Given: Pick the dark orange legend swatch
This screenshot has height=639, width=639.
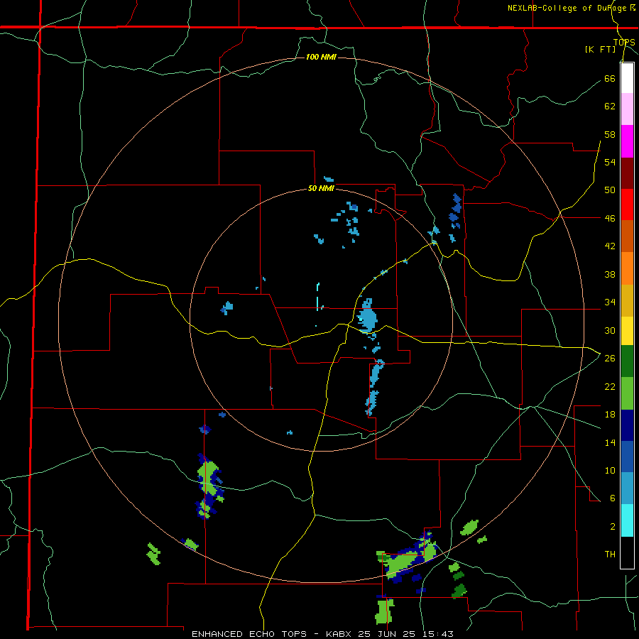Looking at the screenshot, I should [627, 236].
